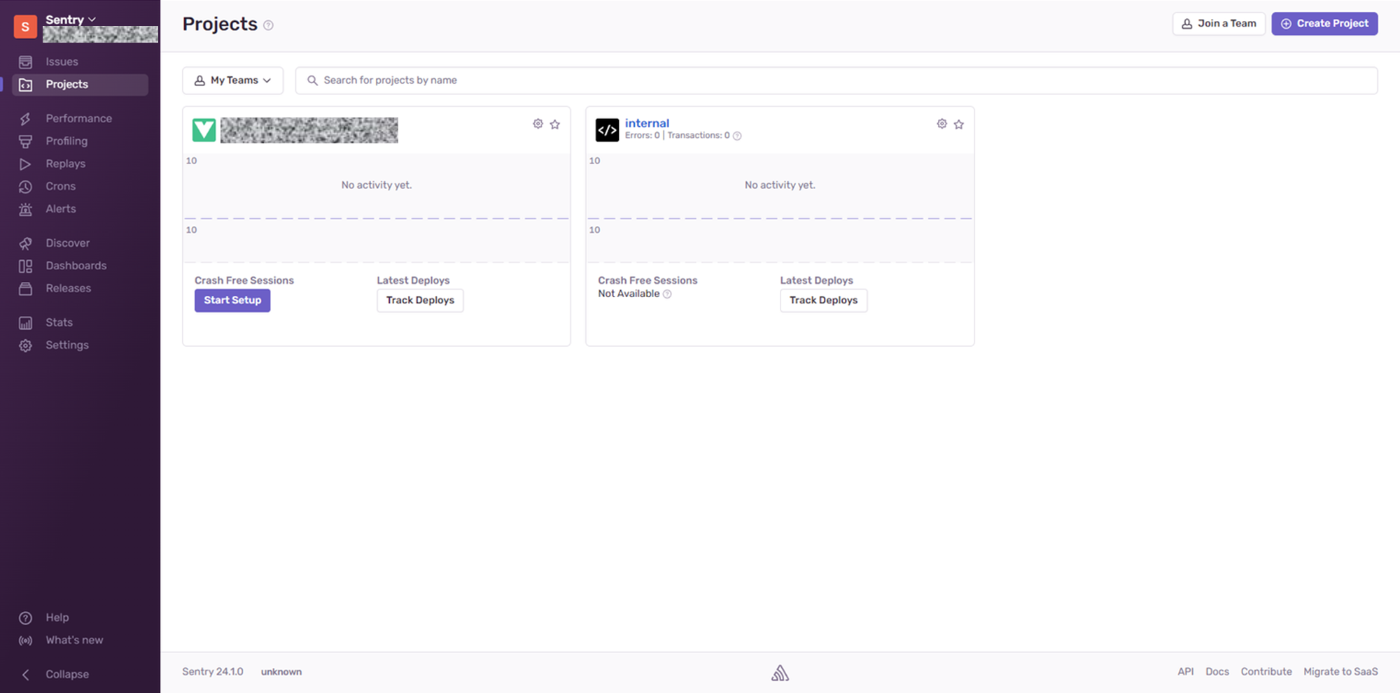
Task: Click the What's new broadcast icon
Action: (25, 641)
